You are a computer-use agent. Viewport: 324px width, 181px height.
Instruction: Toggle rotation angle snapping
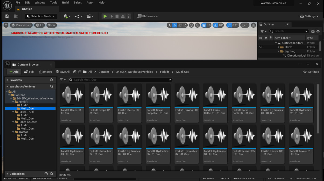(215, 25)
